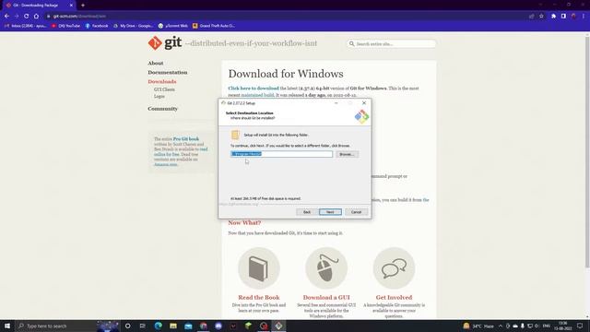Open Chrome from the taskbar
The width and height of the screenshot is (590, 332).
tap(203, 326)
